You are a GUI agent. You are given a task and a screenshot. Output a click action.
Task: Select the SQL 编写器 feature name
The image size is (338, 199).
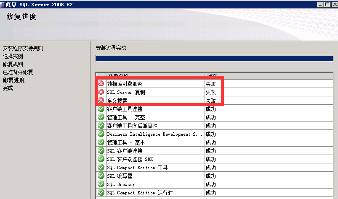pyautogui.click(x=120, y=176)
